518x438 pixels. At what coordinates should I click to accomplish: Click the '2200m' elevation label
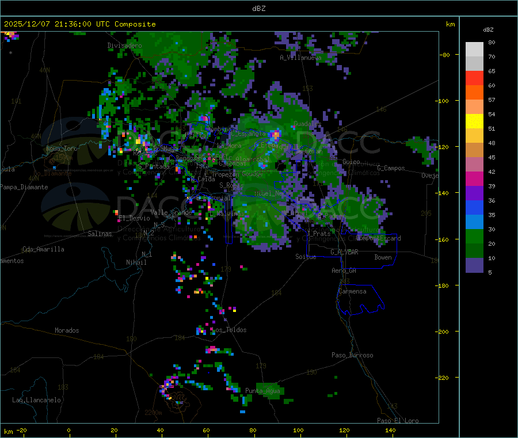tap(153, 413)
